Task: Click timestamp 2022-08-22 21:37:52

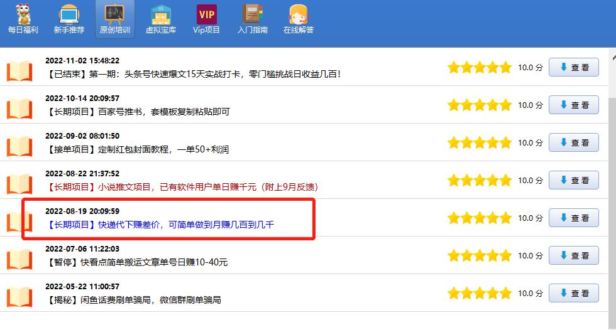Action: point(82,174)
